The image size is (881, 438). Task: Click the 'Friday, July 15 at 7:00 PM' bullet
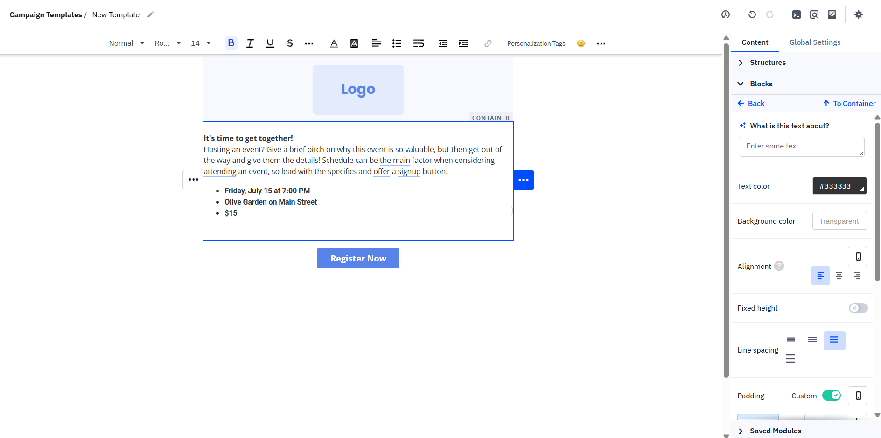[267, 191]
